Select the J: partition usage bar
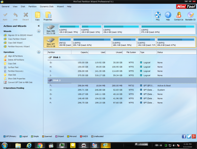The image size is (197, 149). click(168, 26)
